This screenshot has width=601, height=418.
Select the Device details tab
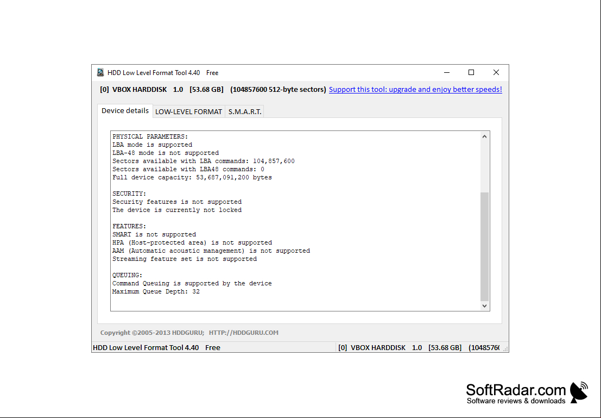click(x=125, y=110)
